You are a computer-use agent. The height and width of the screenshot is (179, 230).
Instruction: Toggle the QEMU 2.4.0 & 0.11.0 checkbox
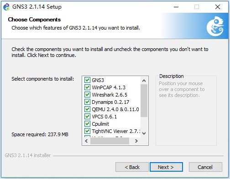click(x=87, y=109)
